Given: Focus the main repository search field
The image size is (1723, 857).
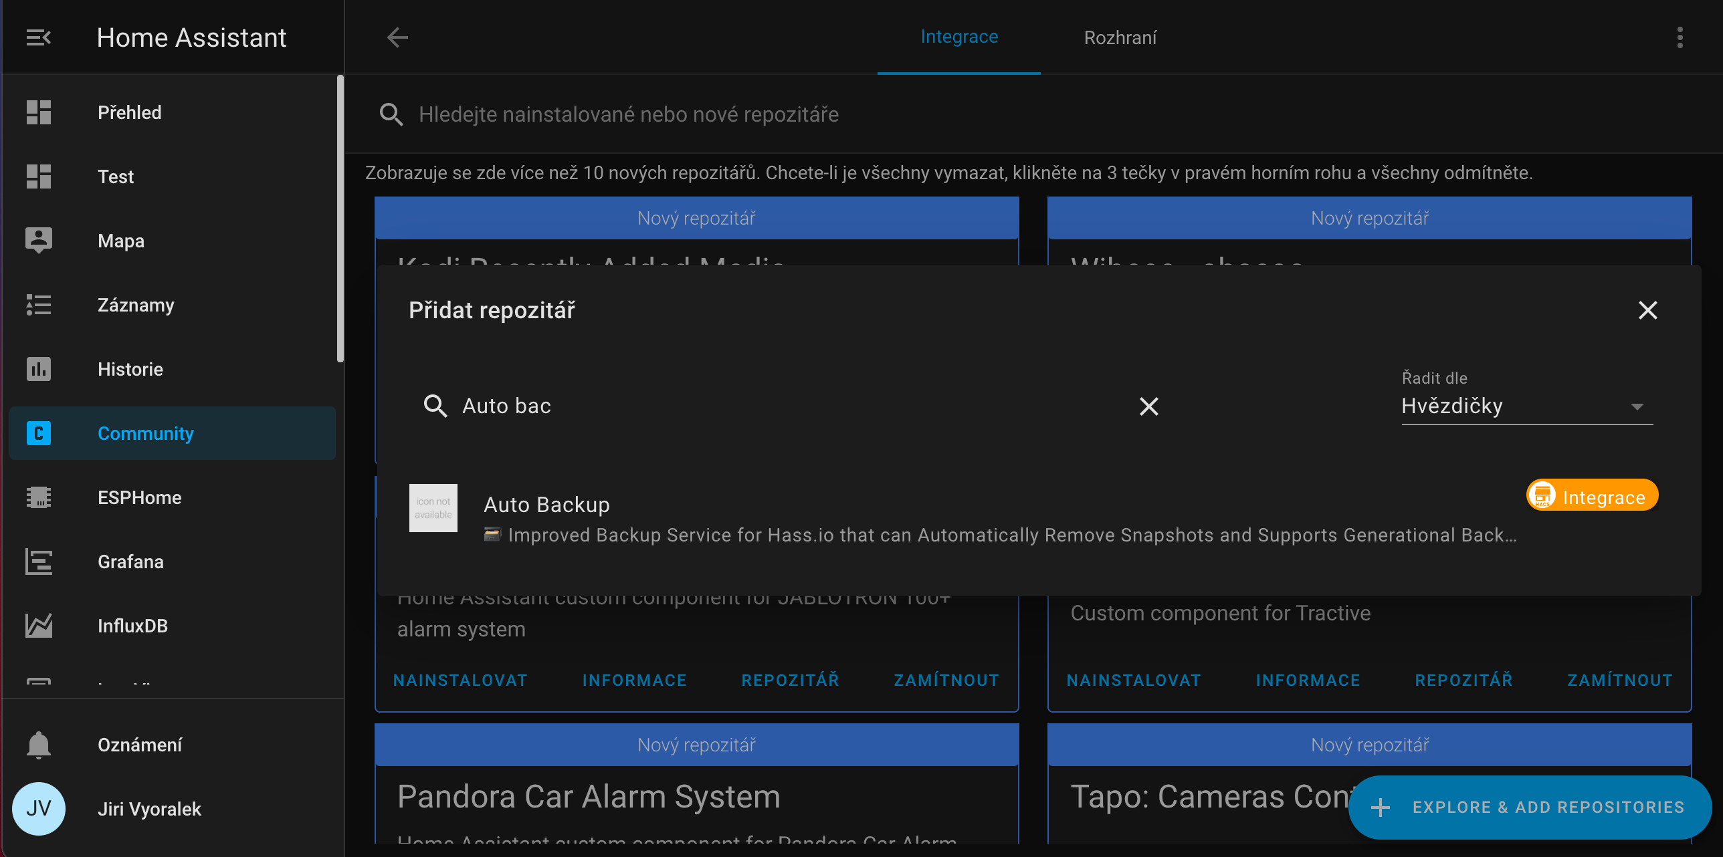Looking at the screenshot, I should [x=629, y=115].
